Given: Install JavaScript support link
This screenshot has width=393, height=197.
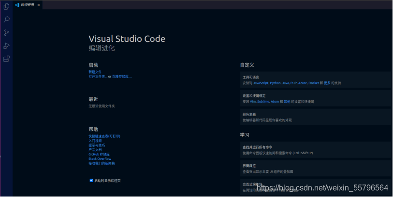Looking at the screenshot, I should click(261, 83).
